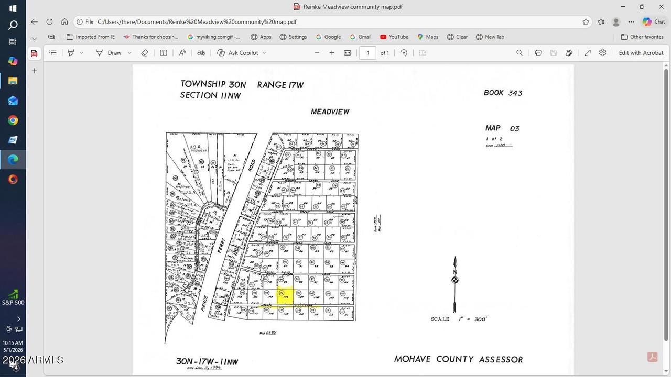Open the Windows Start menu

coord(13,8)
